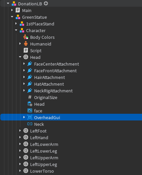Click the plus icon next to DonationLB

[x=46, y=4]
